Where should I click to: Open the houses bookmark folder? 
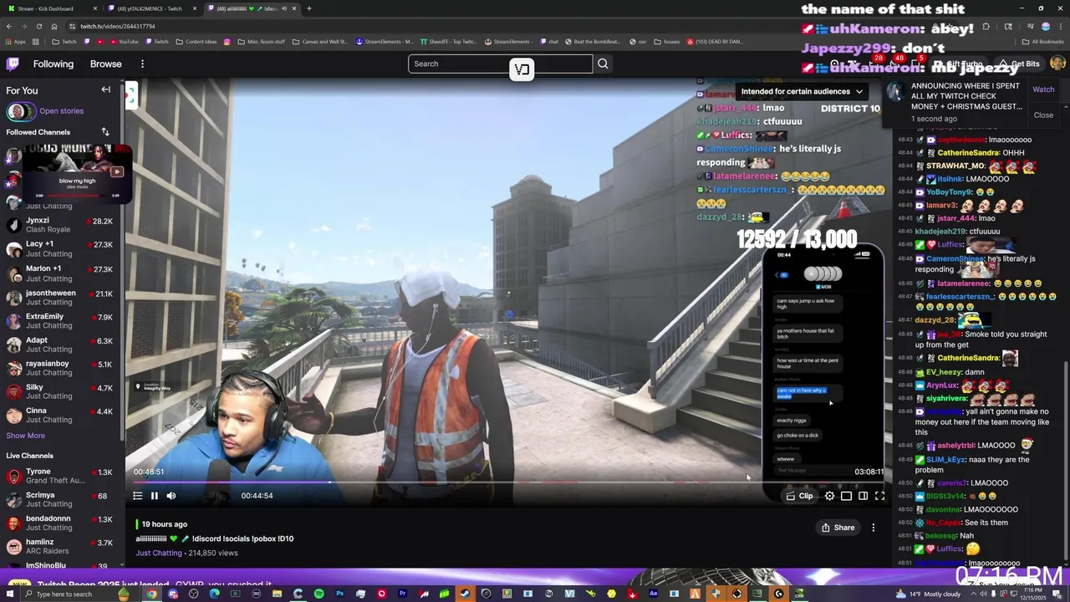tap(667, 41)
